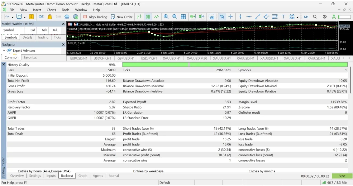Click the profiles monitor icon
Viewport: 353px width, 186px height.
tap(19, 17)
